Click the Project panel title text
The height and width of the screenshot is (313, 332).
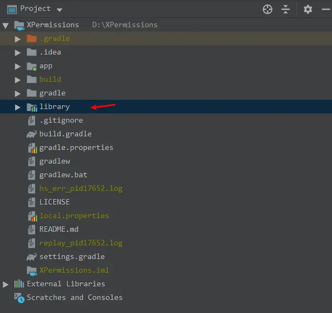coord(35,9)
